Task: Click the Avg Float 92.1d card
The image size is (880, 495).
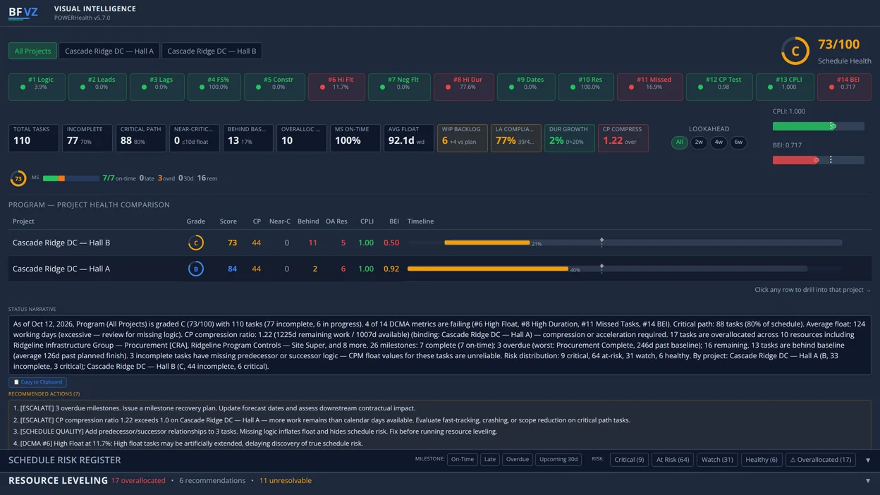Action: (x=409, y=138)
